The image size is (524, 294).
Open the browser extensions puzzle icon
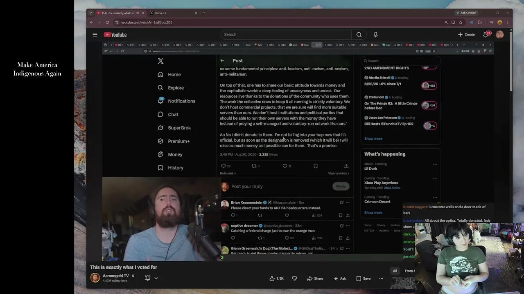(x=480, y=22)
